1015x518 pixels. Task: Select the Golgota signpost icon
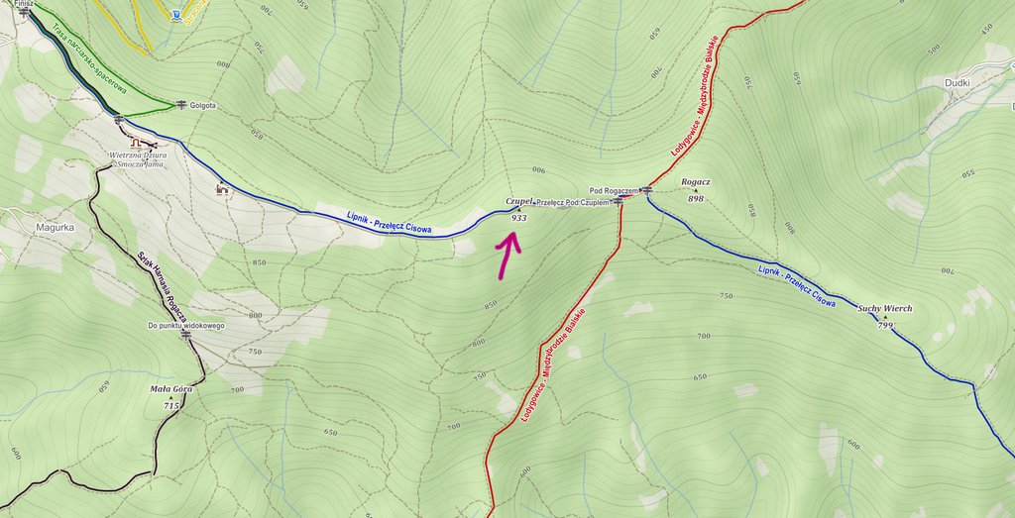180,104
